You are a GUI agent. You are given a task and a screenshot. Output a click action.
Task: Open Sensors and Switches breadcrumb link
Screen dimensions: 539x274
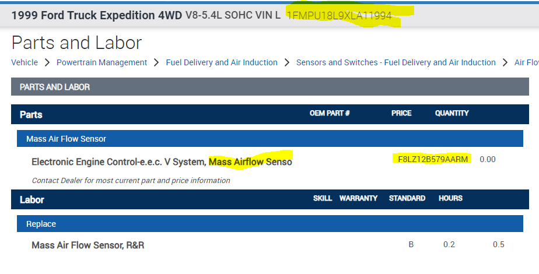click(395, 62)
